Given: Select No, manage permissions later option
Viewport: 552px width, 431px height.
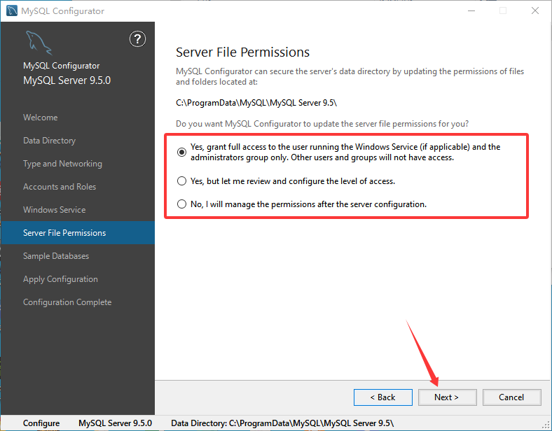Looking at the screenshot, I should (x=183, y=204).
